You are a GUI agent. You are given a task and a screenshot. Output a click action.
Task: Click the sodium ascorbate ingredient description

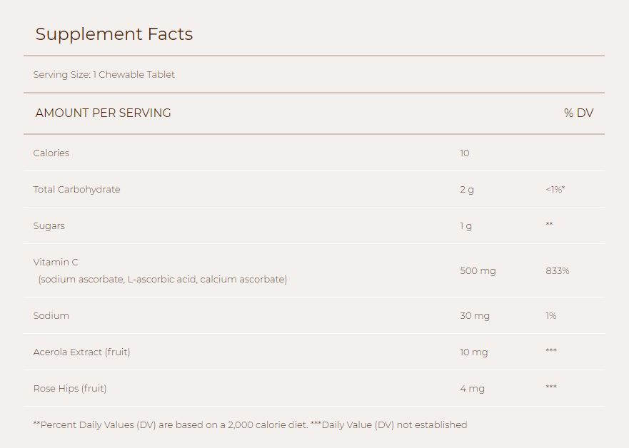pos(163,280)
